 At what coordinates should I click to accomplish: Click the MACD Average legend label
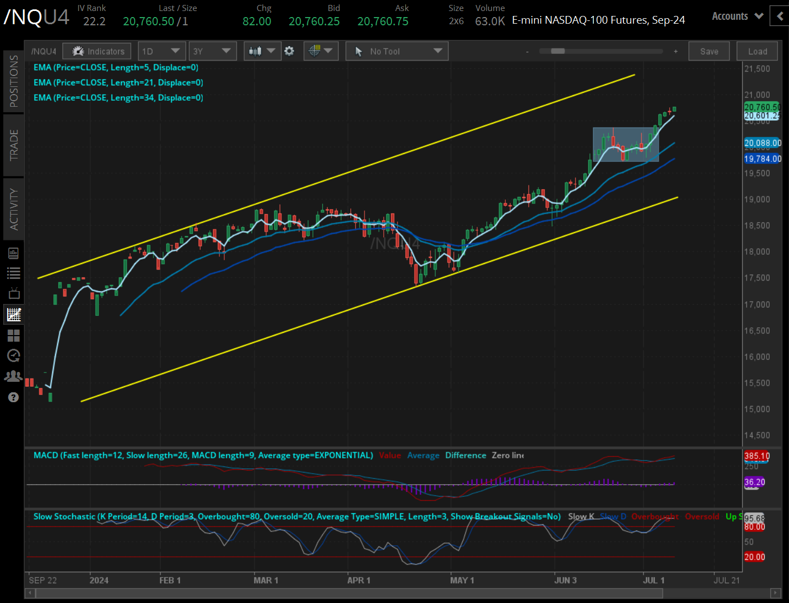tap(423, 455)
